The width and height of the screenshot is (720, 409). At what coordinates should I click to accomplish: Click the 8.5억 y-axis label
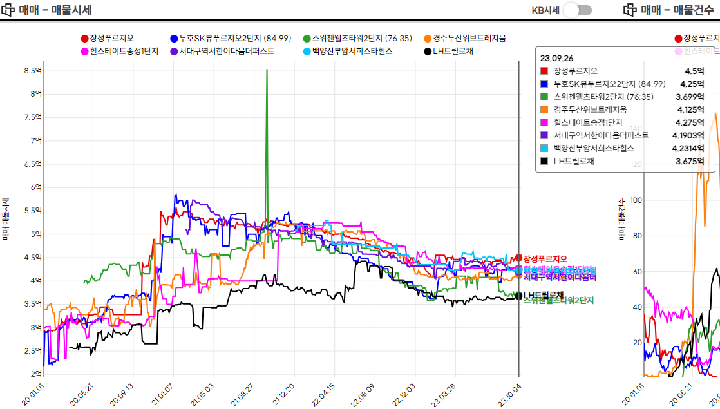[x=33, y=71]
